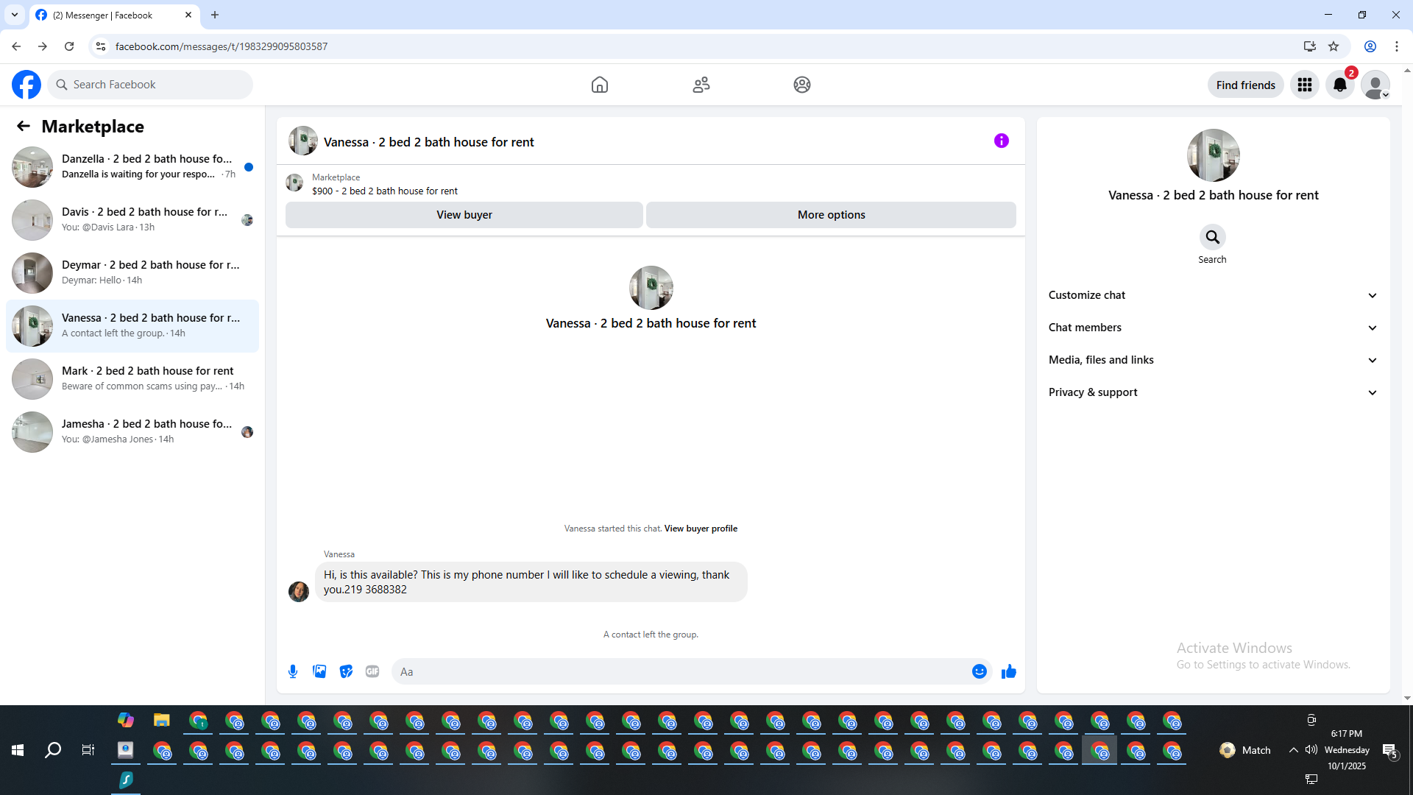Viewport: 1413px width, 795px height.
Task: Click the View buyer button
Action: [464, 215]
